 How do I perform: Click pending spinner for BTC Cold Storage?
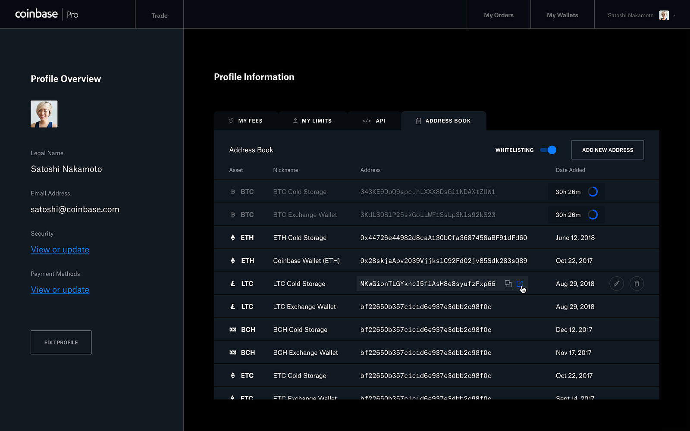click(x=593, y=192)
